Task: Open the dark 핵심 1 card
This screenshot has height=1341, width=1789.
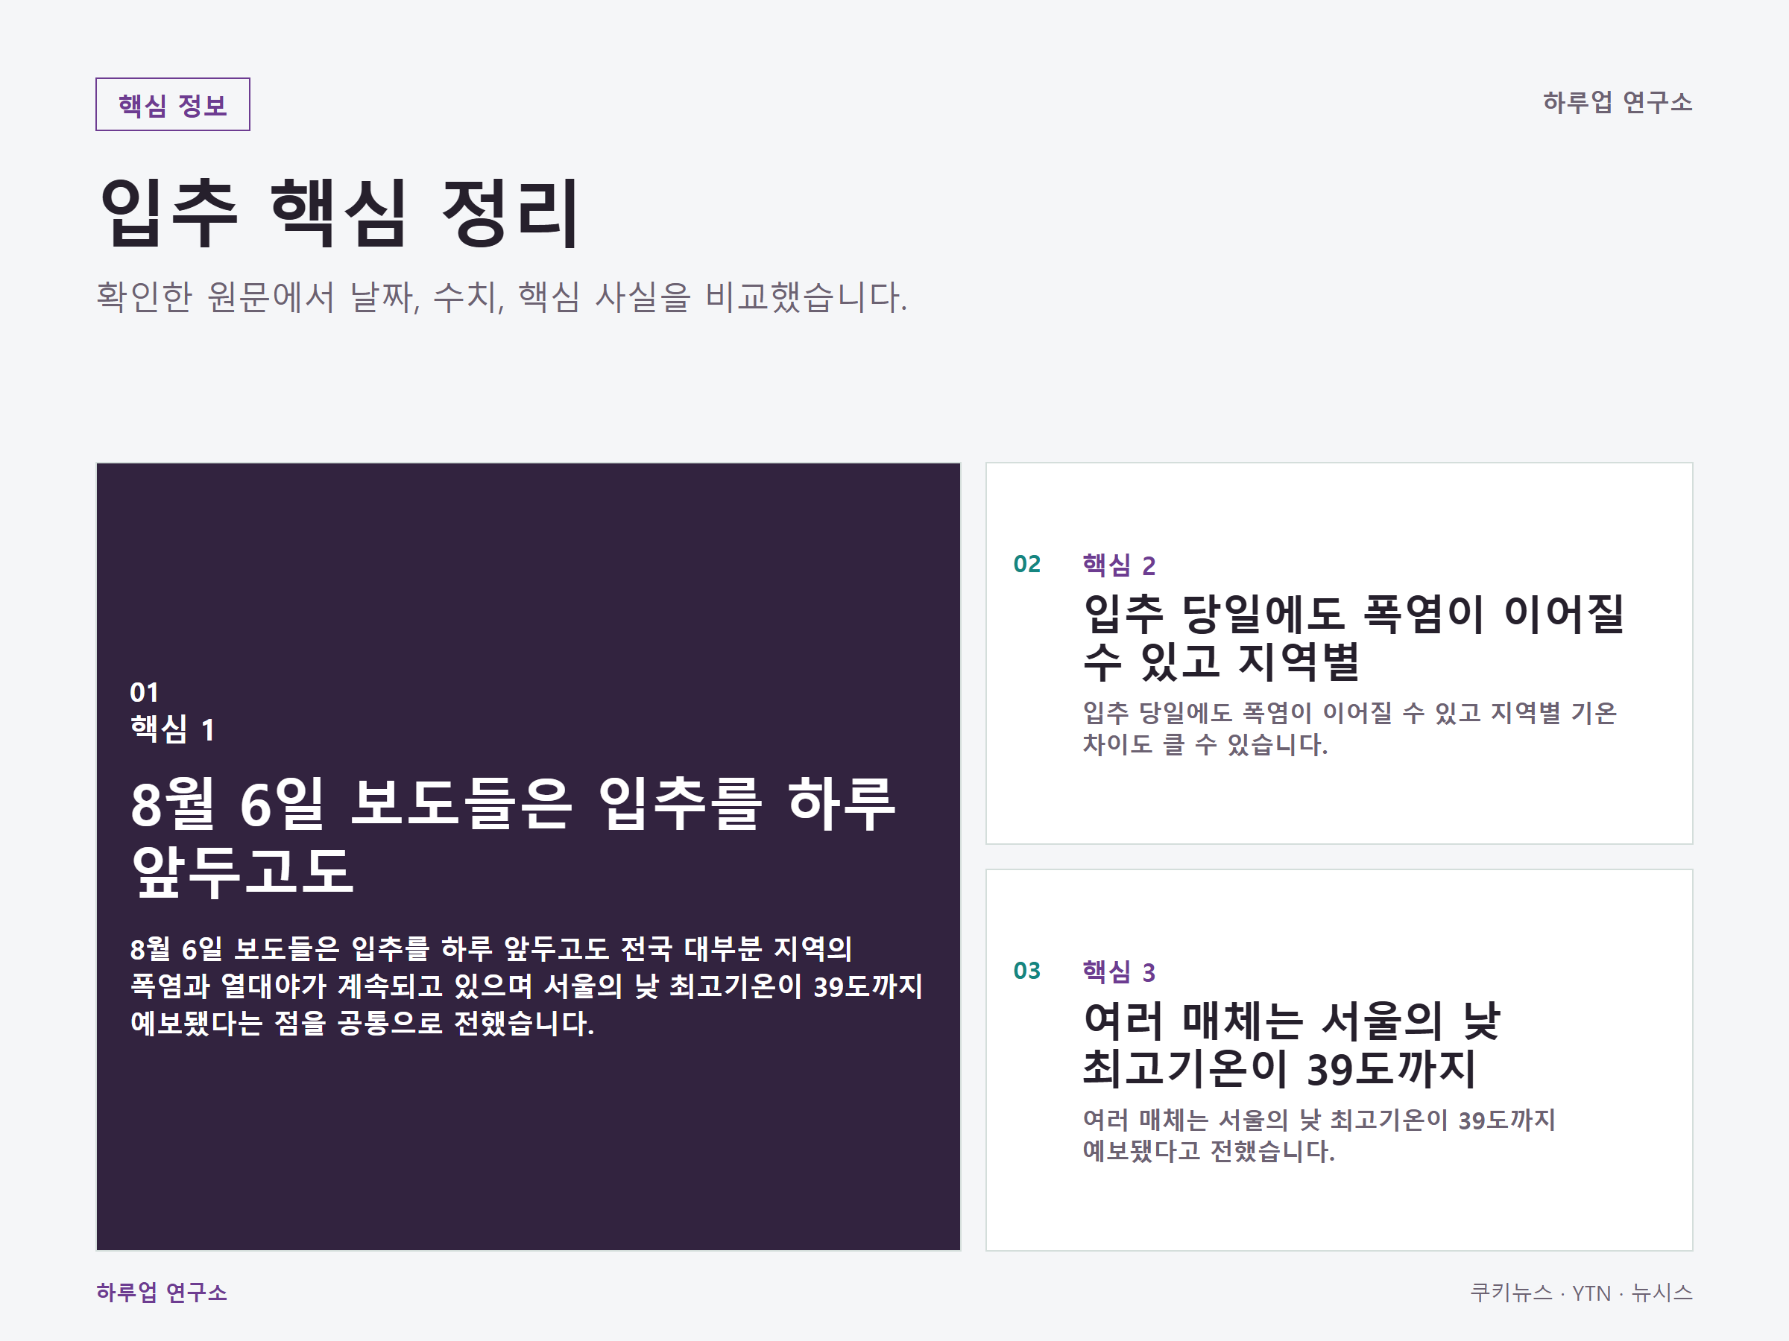Action: click(x=528, y=856)
